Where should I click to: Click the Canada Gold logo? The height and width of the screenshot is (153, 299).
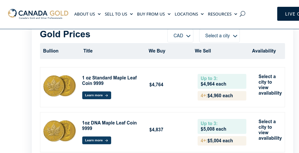coord(38,14)
